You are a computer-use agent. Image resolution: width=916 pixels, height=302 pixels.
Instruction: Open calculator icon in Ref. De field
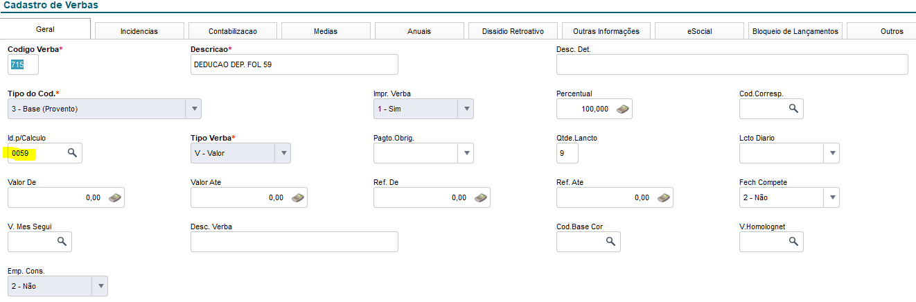pos(481,197)
